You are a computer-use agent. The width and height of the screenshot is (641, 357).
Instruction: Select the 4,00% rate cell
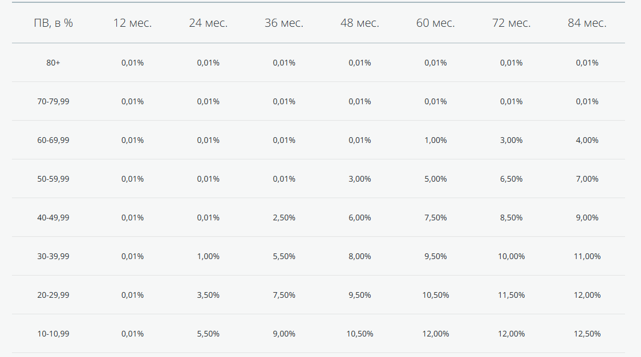587,140
